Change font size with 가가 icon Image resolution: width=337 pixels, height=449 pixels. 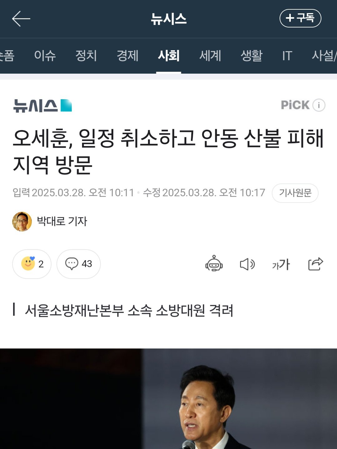pos(281,264)
